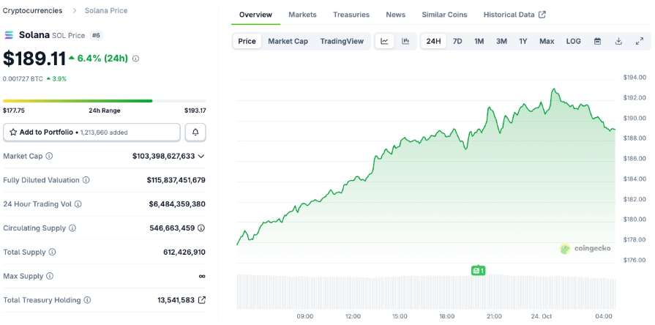Switch to the candlestick chart icon
This screenshot has width=655, height=325.
(405, 41)
